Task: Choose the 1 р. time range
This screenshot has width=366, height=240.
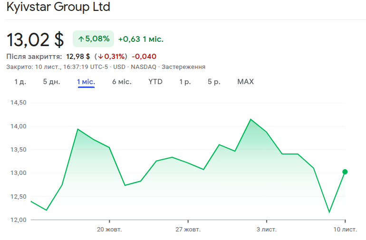Action: (x=185, y=82)
